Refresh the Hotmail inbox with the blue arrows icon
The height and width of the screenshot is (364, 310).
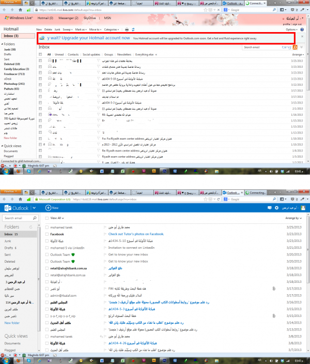click(x=133, y=29)
